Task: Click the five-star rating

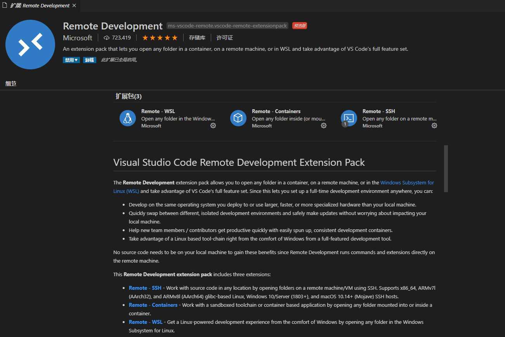Action: click(160, 38)
